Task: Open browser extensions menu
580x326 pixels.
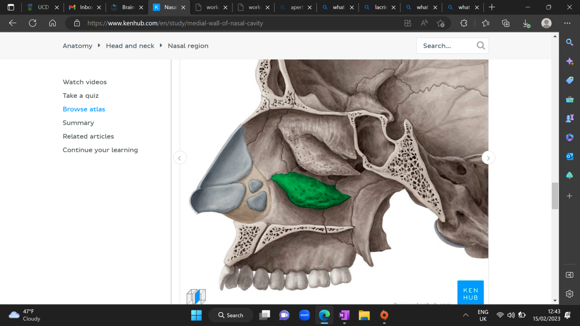Action: coord(464,23)
